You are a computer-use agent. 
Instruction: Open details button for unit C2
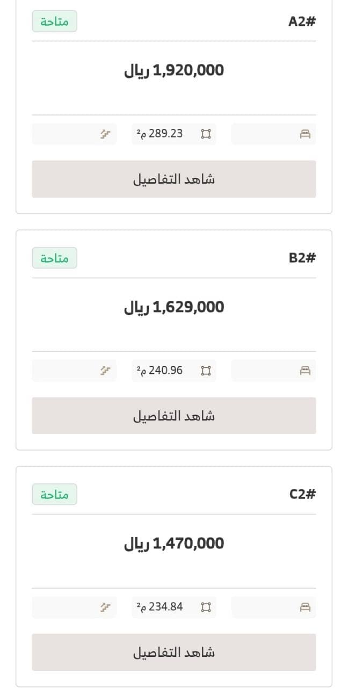174,652
